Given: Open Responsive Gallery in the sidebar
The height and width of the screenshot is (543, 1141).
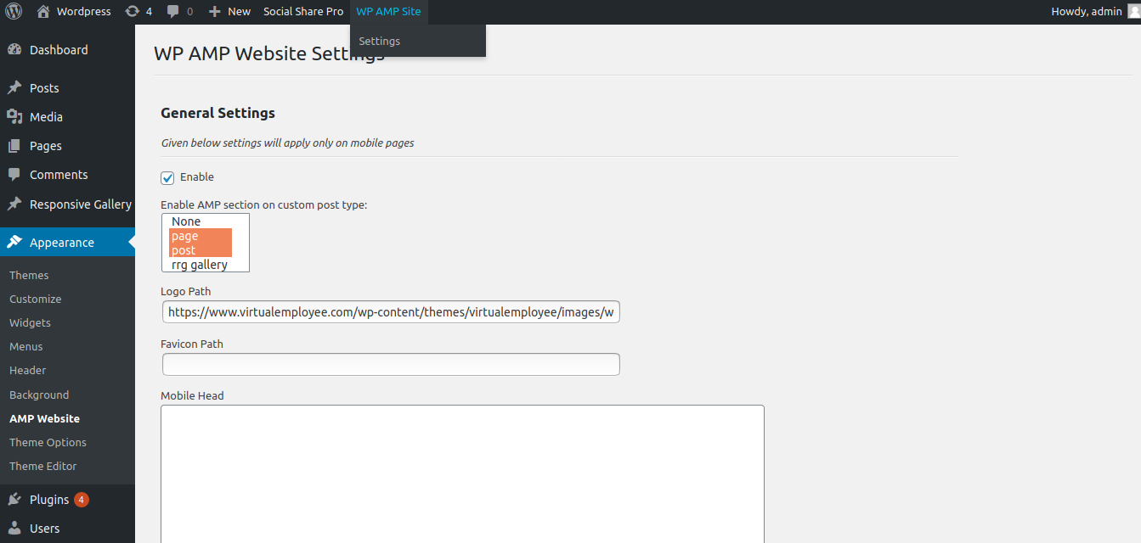Looking at the screenshot, I should (81, 204).
